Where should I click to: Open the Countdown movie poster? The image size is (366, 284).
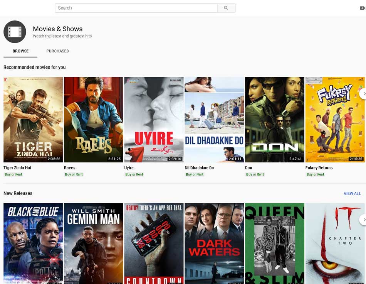[x=154, y=243]
